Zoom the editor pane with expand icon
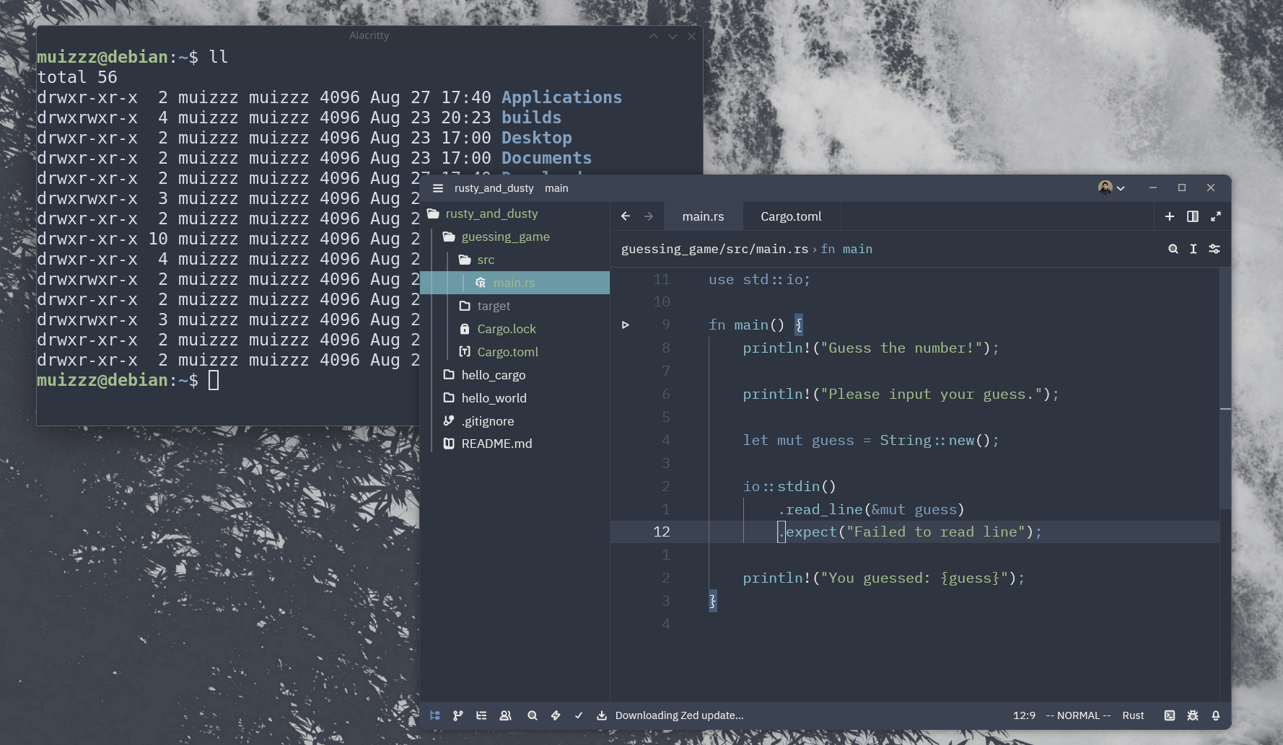This screenshot has height=745, width=1283. pos(1216,216)
